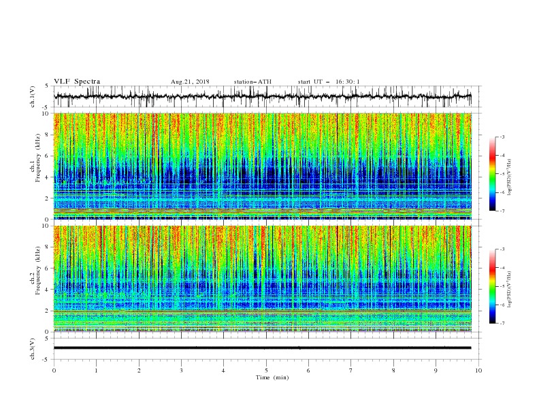This screenshot has height=416, width=539.
Task: Click the "-3" value on ch.1 color bar
Action: [502, 137]
